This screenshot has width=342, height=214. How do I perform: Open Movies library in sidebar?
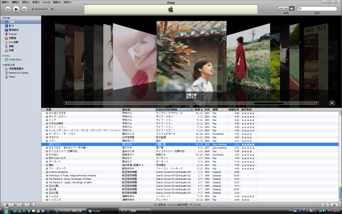(x=20, y=26)
